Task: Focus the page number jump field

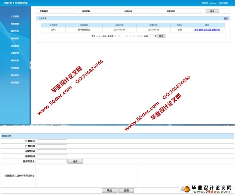Action: pos(151,36)
